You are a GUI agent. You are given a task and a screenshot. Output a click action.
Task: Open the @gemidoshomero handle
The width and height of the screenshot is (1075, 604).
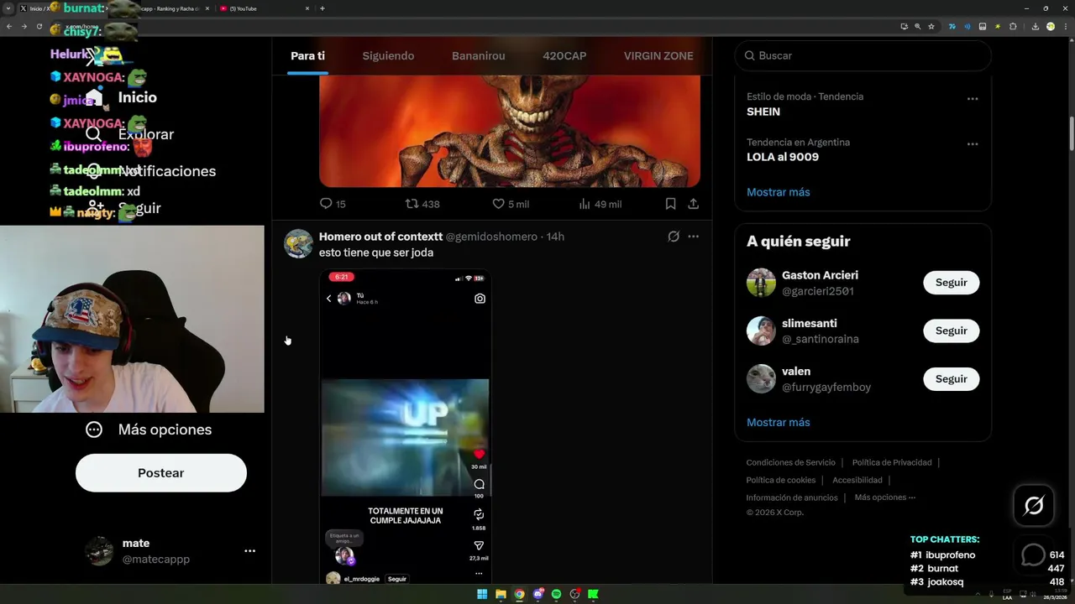[x=491, y=237]
